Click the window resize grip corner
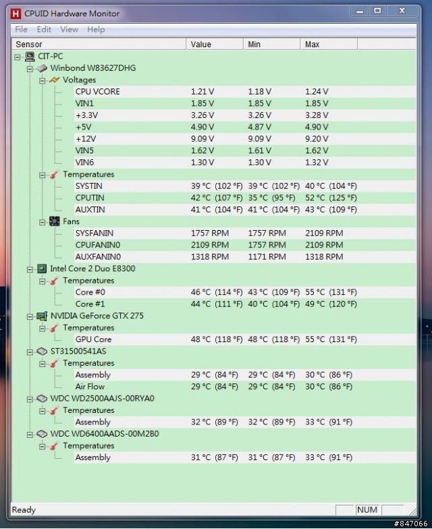This screenshot has width=432, height=529. [x=412, y=511]
